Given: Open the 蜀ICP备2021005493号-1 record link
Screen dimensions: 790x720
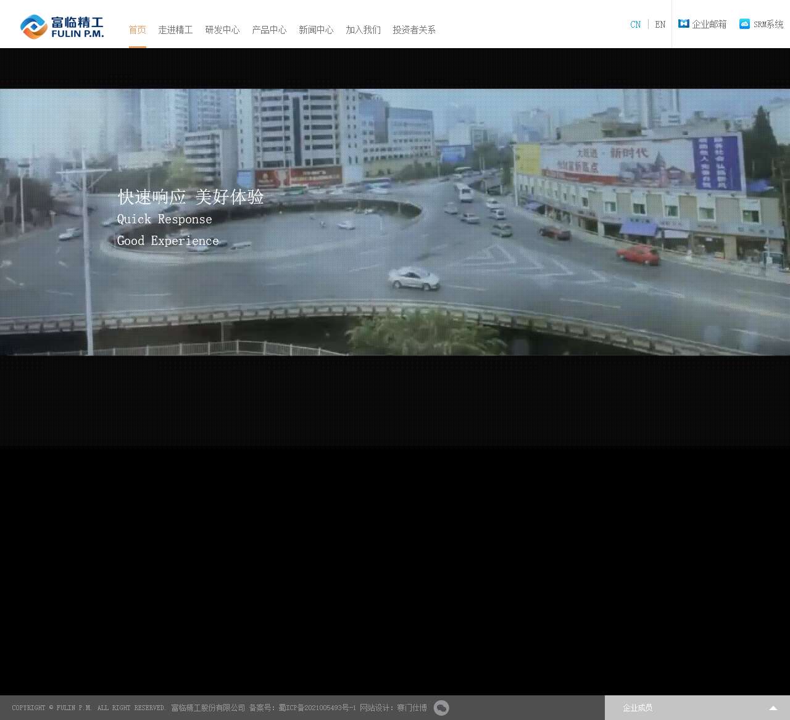Looking at the screenshot, I should click(x=317, y=708).
